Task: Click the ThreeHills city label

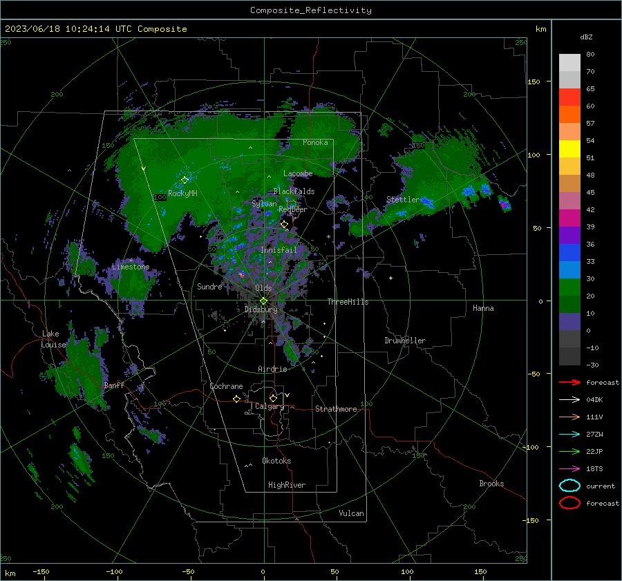Action: [x=348, y=302]
